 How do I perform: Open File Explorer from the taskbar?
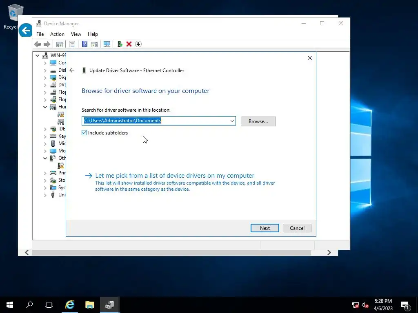89,305
